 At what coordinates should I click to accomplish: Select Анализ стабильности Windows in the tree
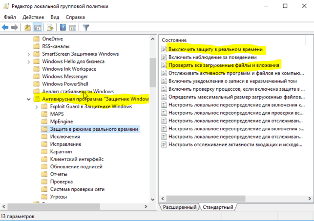78,91
